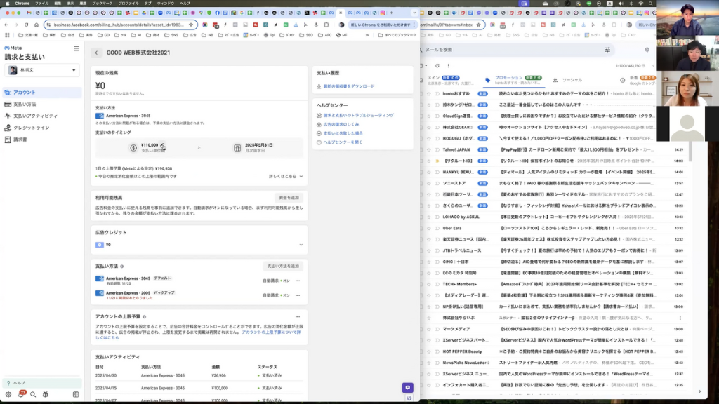Open 請求書 in Meta billing sidebar
Image resolution: width=719 pixels, height=404 pixels.
pos(42,140)
